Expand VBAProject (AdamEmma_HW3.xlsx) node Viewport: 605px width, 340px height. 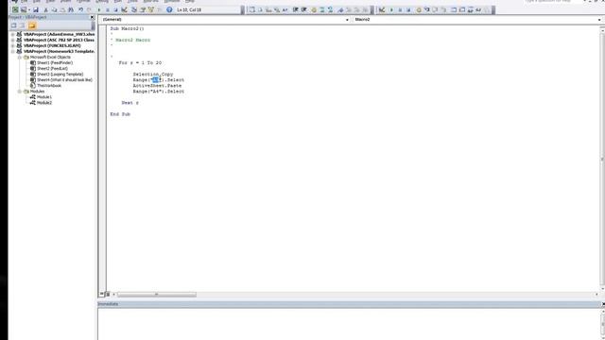pyautogui.click(x=12, y=34)
